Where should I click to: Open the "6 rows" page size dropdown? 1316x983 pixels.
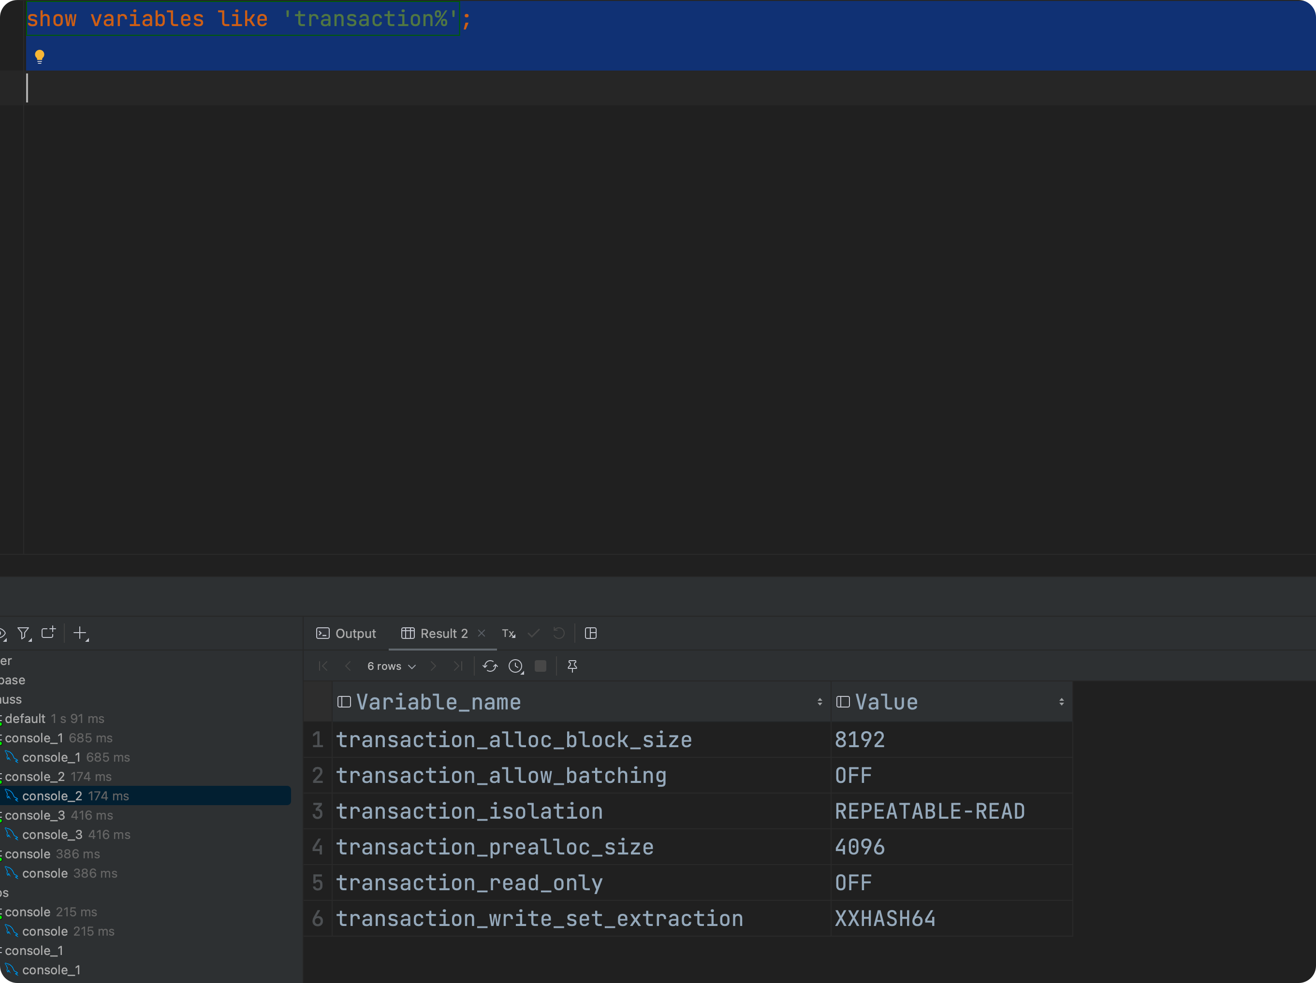tap(391, 666)
